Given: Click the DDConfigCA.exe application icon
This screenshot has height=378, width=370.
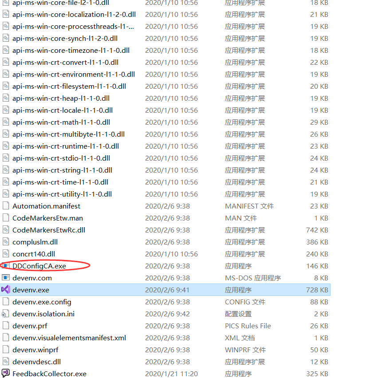Looking at the screenshot, I should pyautogui.click(x=5, y=266).
